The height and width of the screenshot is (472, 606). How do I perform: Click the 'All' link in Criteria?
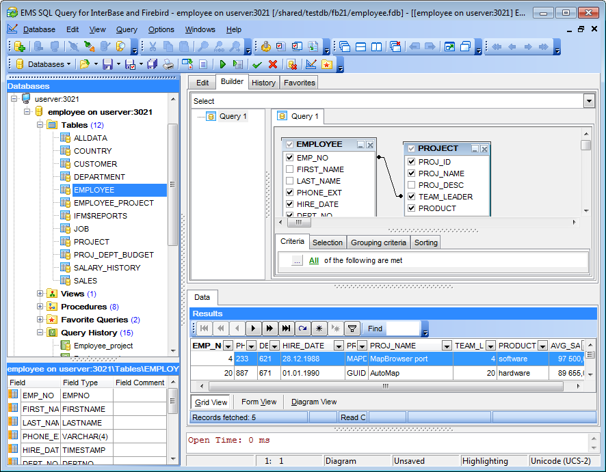[313, 260]
